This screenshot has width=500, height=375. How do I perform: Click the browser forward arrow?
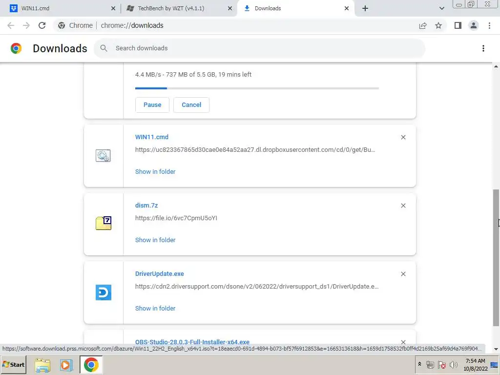tap(26, 25)
